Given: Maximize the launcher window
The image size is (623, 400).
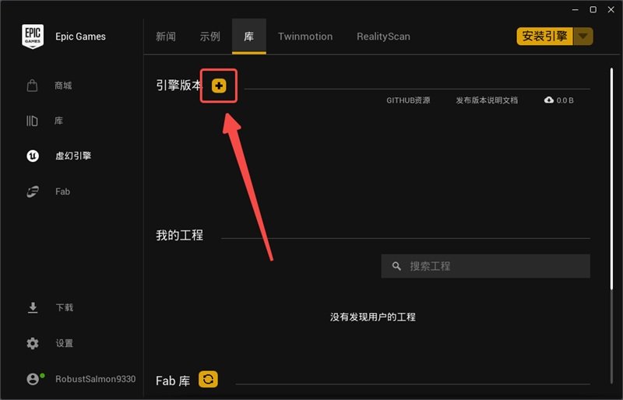Looking at the screenshot, I should pos(593,9).
